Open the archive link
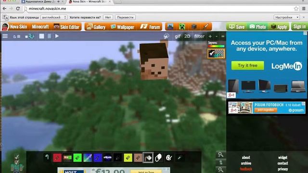 tap(246, 163)
